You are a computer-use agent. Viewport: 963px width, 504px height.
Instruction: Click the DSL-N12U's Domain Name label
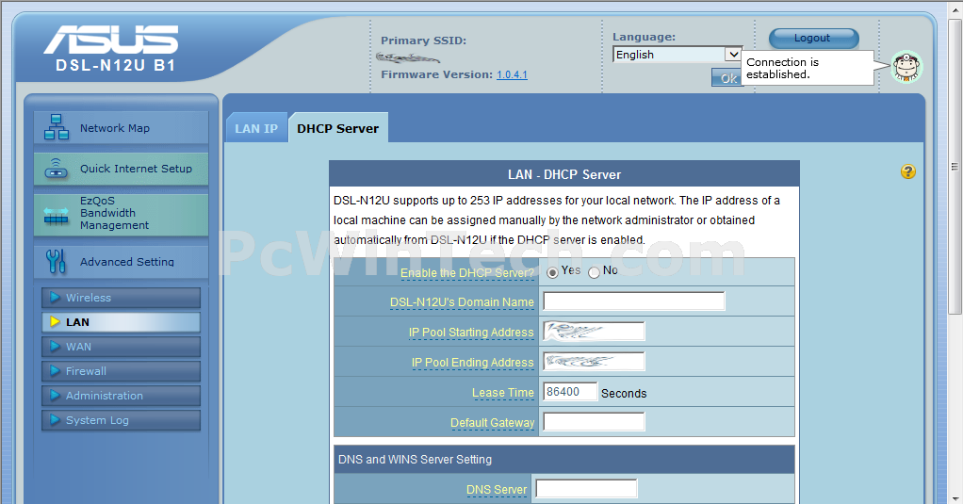tap(462, 302)
